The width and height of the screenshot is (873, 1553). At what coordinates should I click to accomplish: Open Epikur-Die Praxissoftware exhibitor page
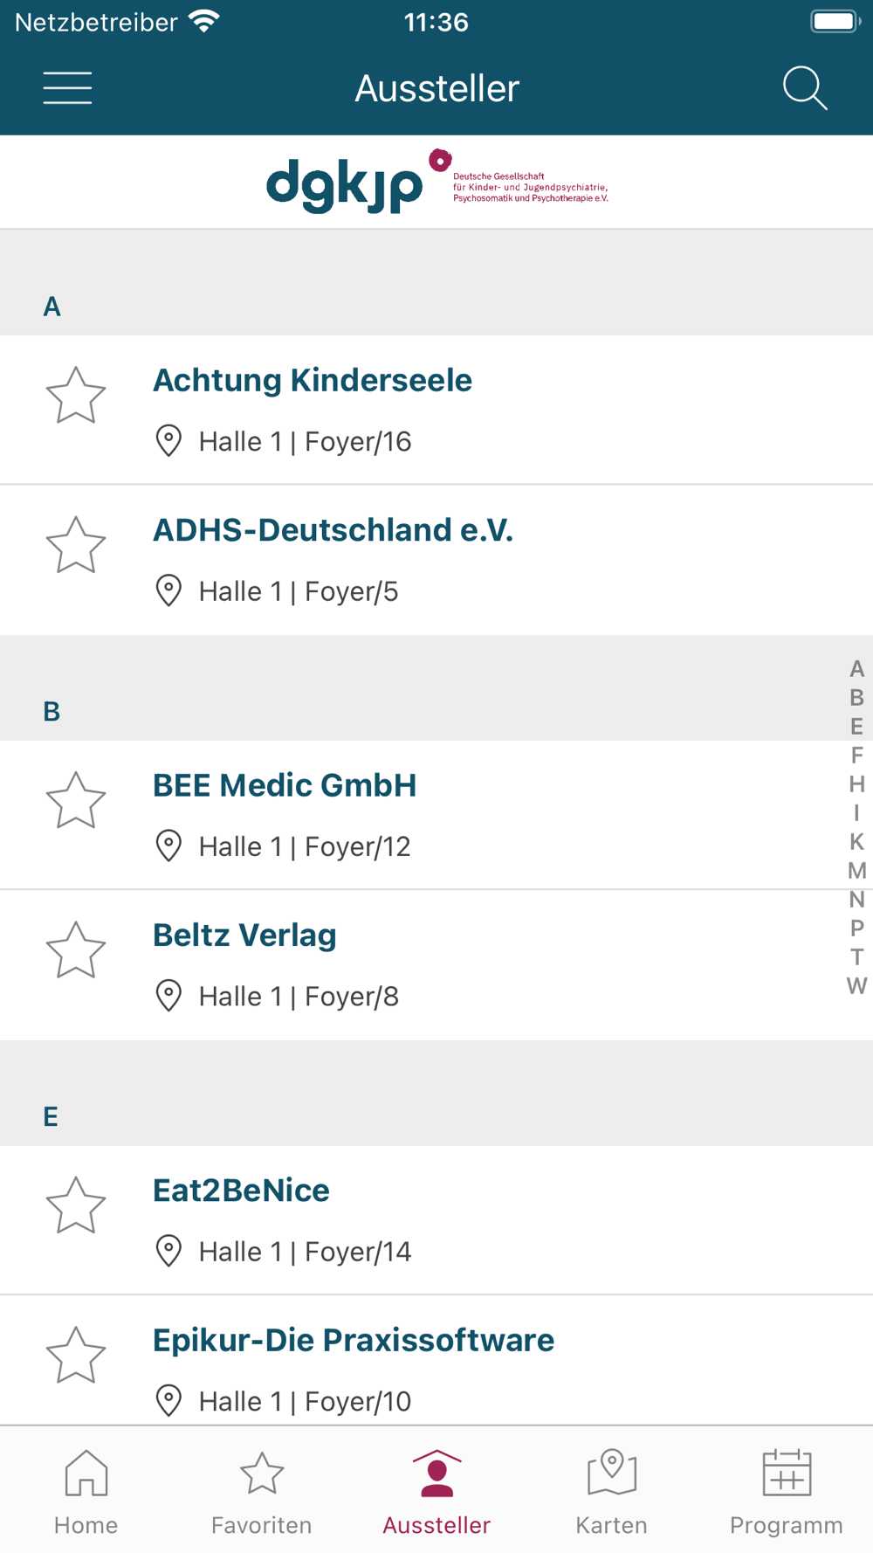point(354,1341)
